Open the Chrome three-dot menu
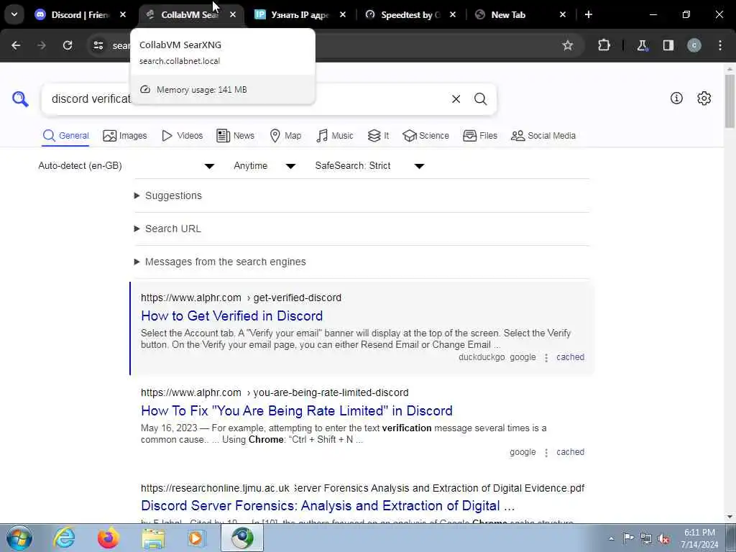Image resolution: width=736 pixels, height=552 pixels. click(x=720, y=45)
